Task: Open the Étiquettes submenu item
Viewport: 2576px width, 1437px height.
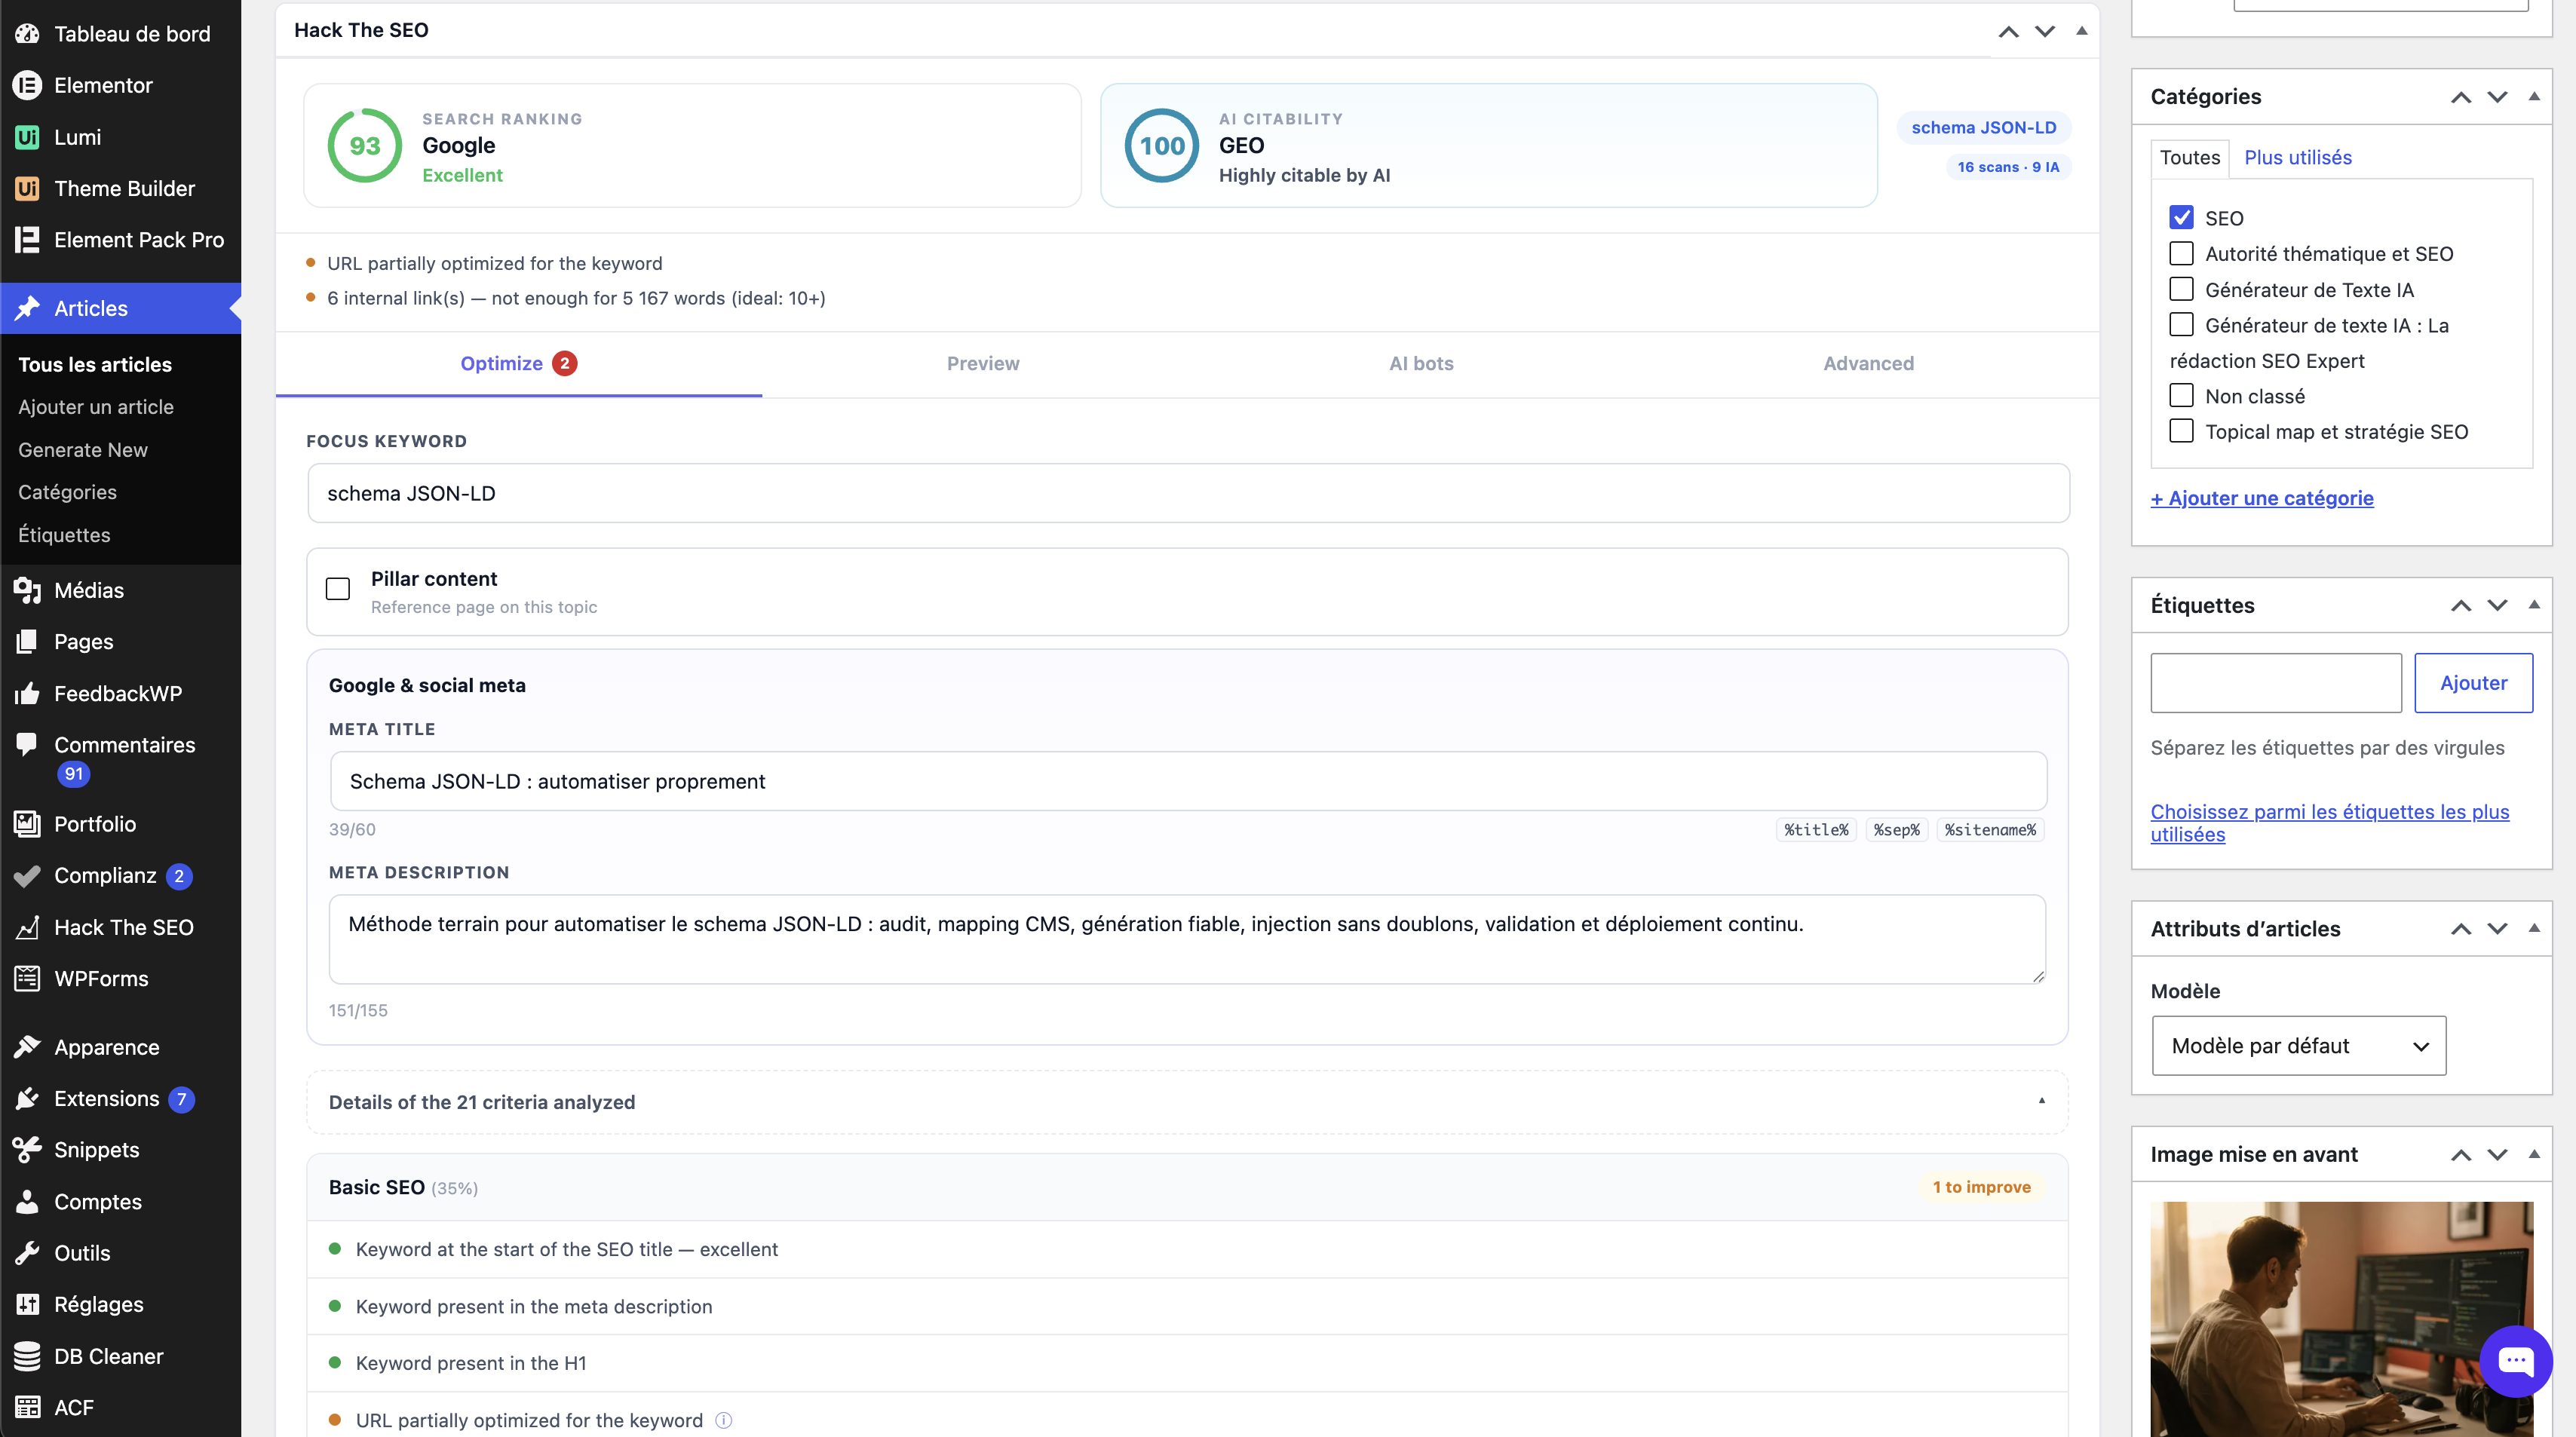Action: click(x=64, y=535)
